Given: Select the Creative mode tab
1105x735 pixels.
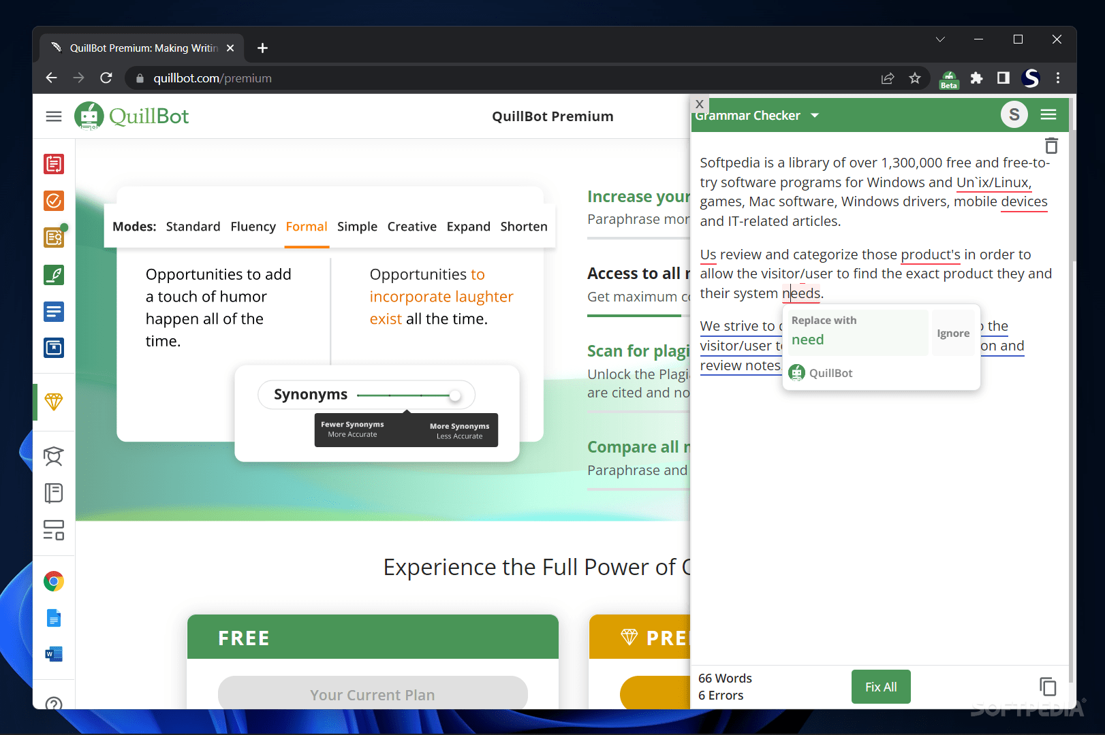Looking at the screenshot, I should pyautogui.click(x=411, y=226).
